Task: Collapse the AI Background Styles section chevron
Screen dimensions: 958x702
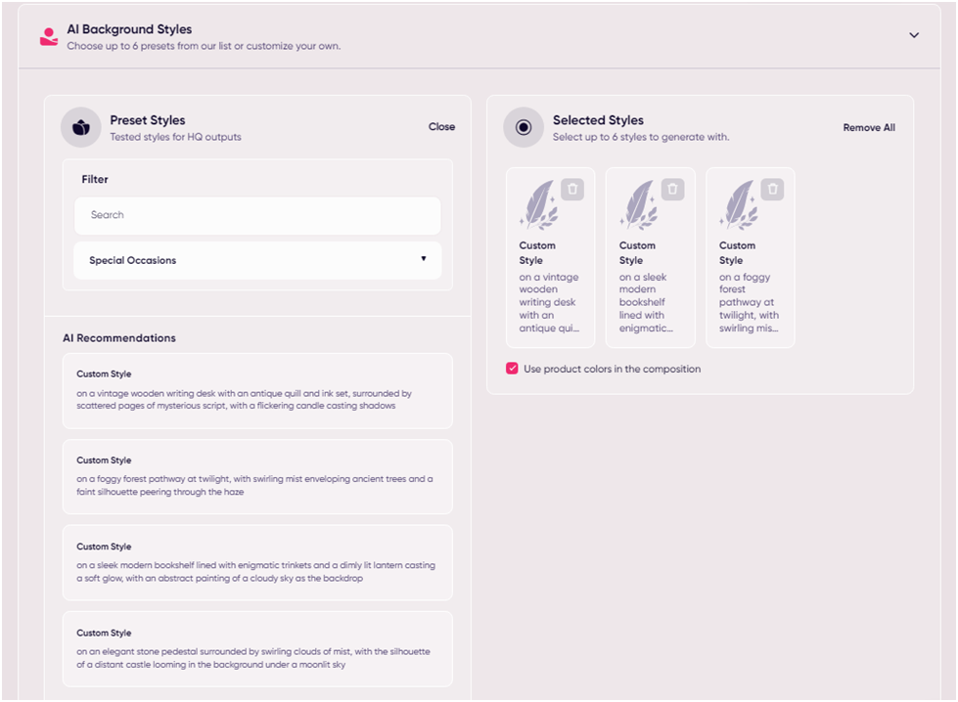Action: (914, 35)
